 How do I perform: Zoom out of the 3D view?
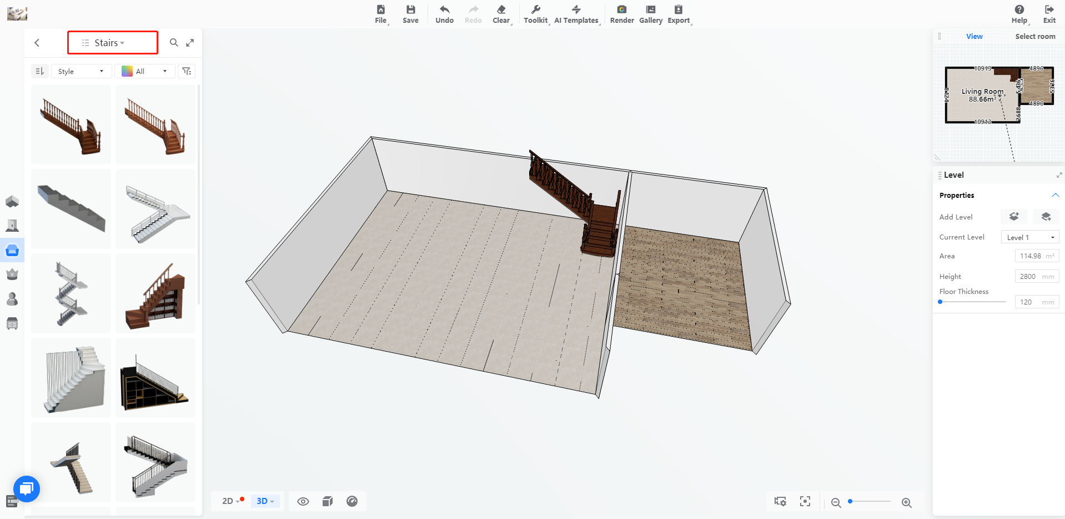(x=836, y=502)
